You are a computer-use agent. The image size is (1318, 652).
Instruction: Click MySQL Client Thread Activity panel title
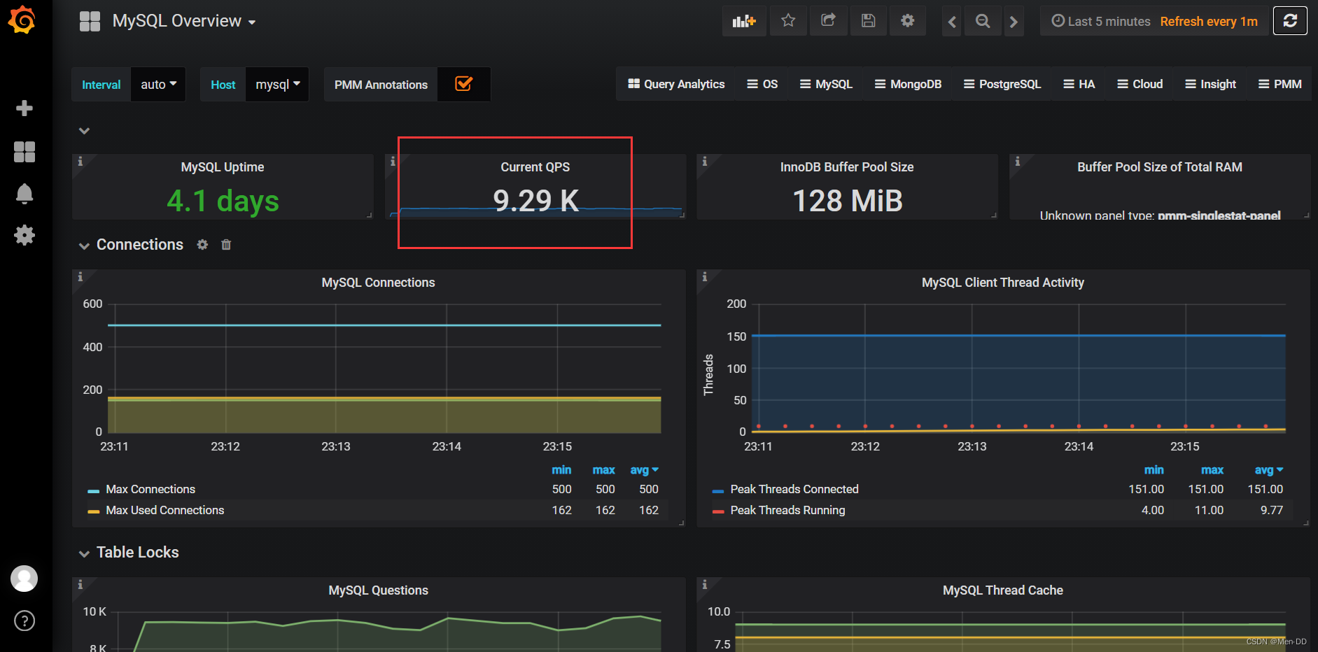(1002, 283)
